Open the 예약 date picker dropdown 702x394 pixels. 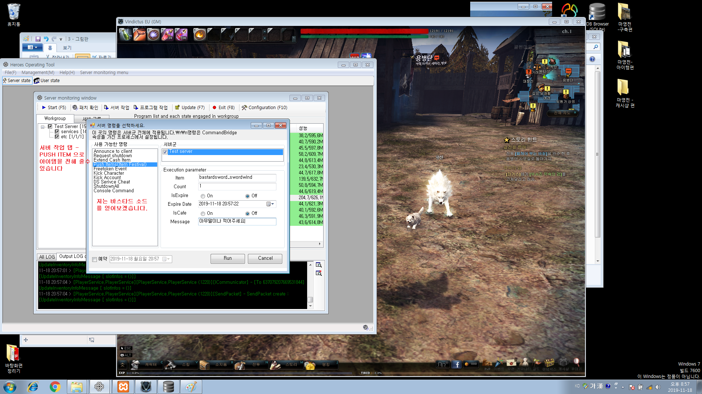click(x=166, y=259)
